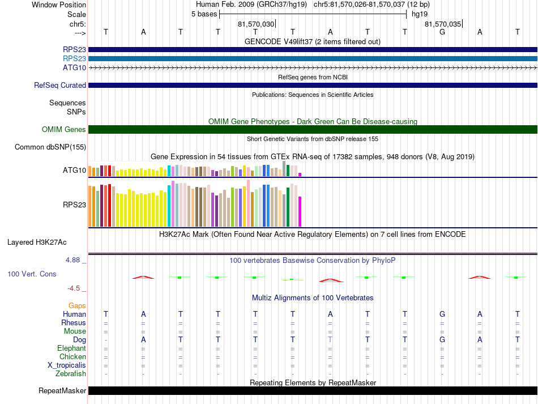Click the light blue RPS23 gene label

pos(74,58)
